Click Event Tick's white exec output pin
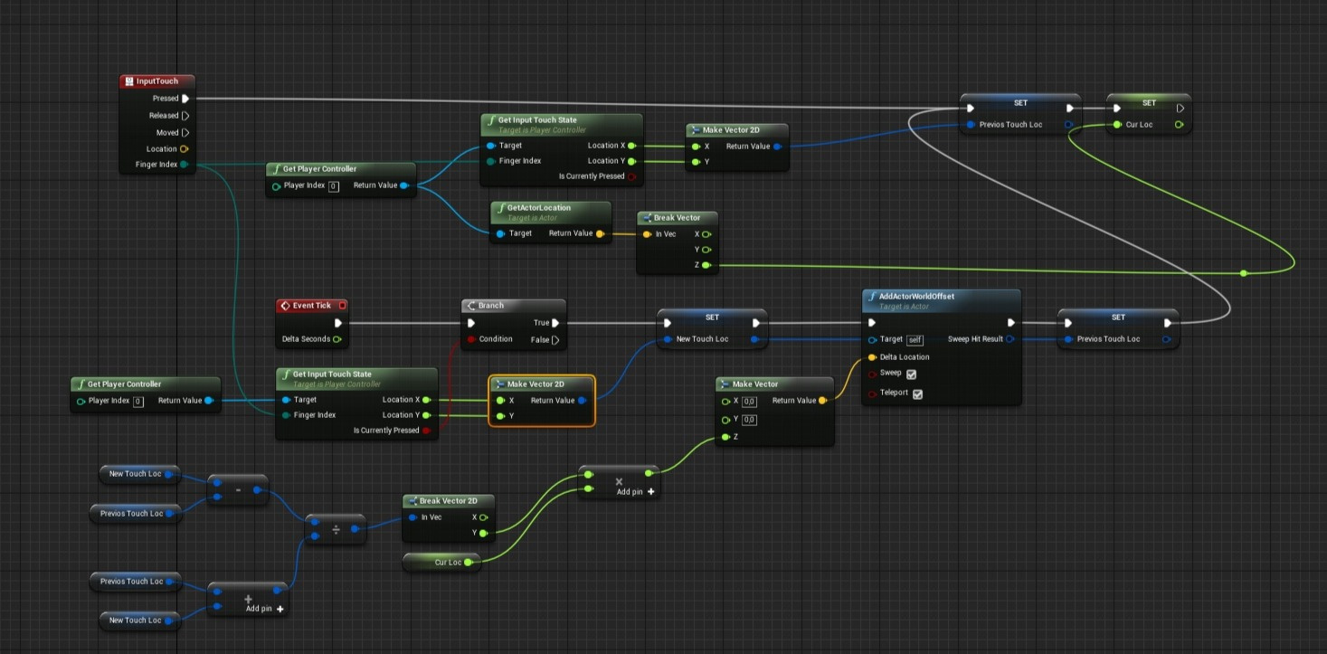Image resolution: width=1327 pixels, height=654 pixels. coord(339,323)
